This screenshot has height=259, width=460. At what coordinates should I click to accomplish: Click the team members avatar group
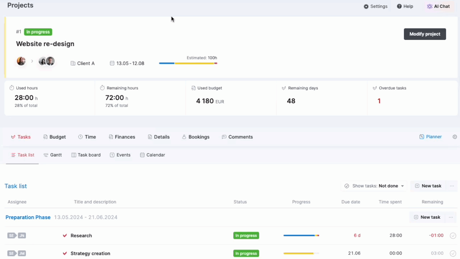[47, 61]
